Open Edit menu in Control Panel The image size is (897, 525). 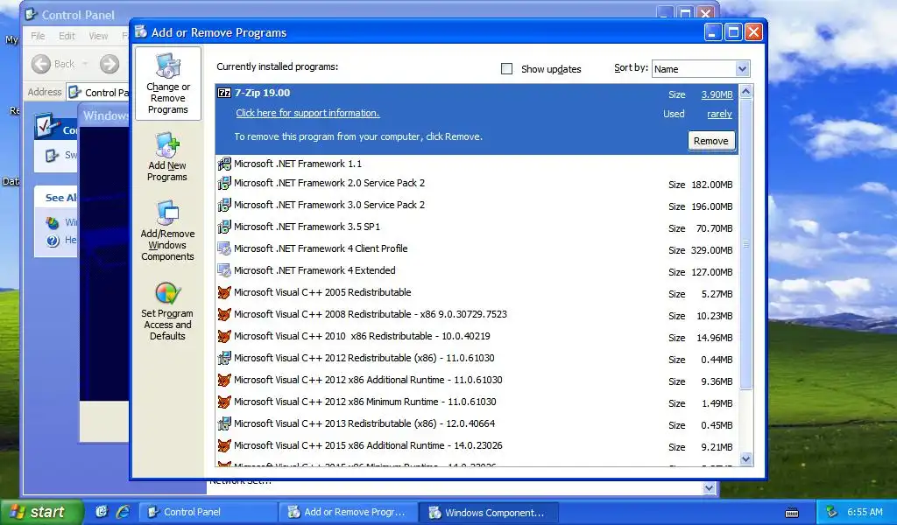click(67, 36)
